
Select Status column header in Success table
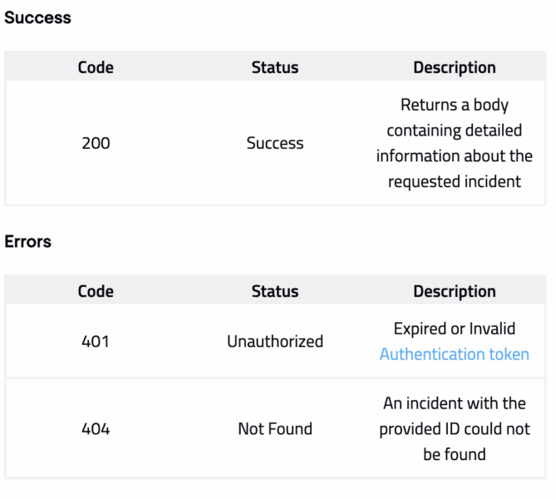coord(274,67)
